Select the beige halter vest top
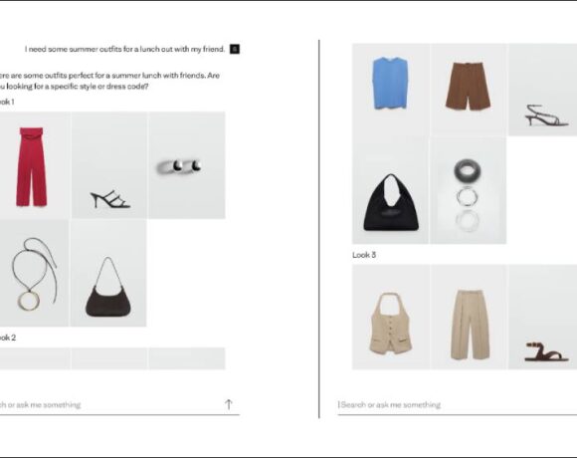This screenshot has width=577, height=458. tap(390, 317)
